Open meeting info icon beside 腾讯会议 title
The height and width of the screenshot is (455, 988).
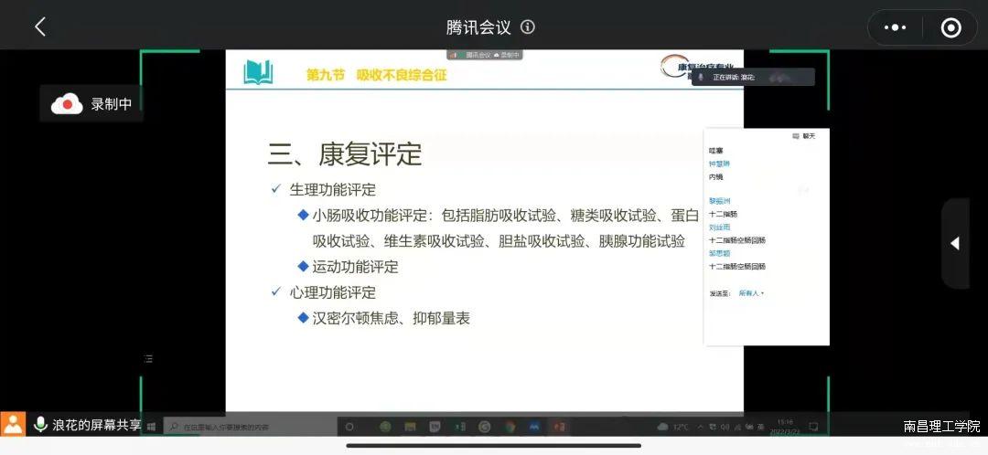[528, 27]
